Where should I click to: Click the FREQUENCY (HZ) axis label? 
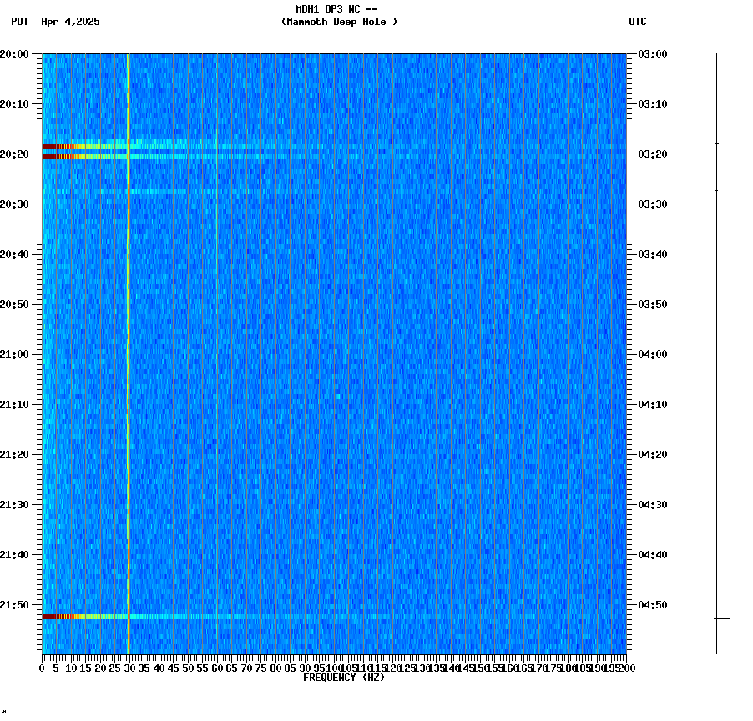345,678
